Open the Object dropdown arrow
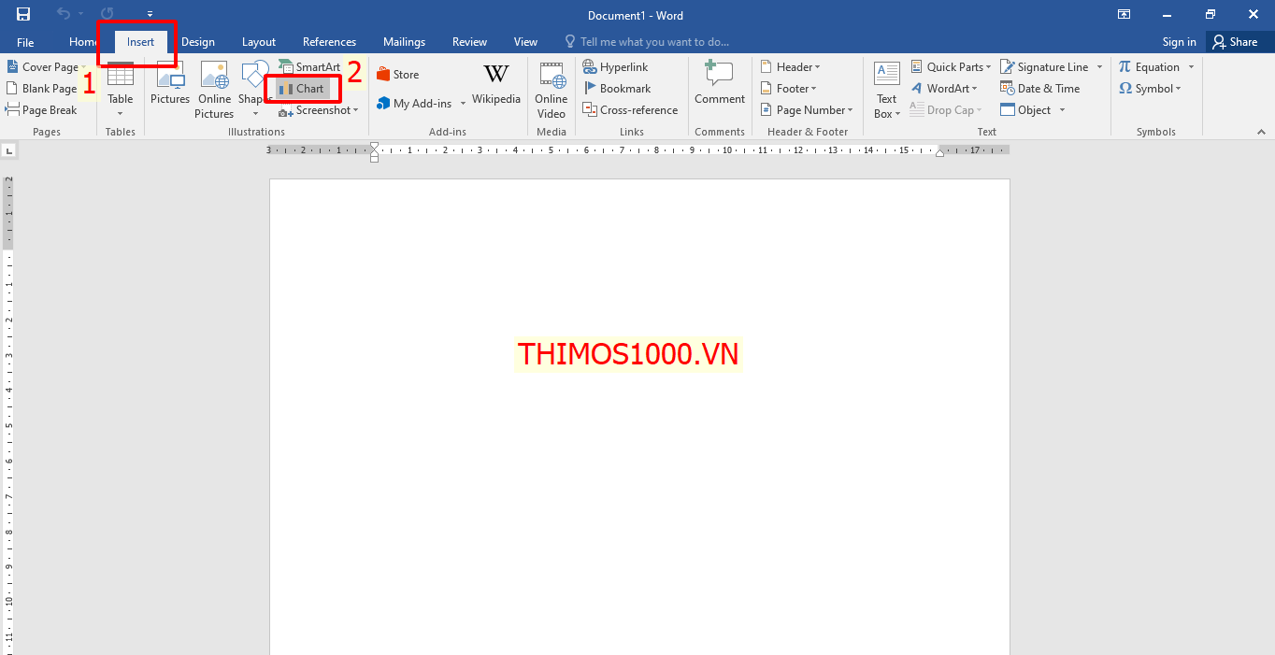This screenshot has height=655, width=1275. click(1062, 110)
